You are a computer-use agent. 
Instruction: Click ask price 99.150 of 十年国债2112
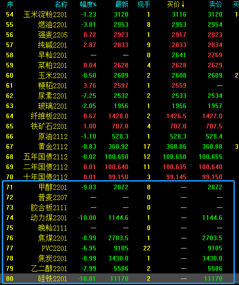coord(212,177)
